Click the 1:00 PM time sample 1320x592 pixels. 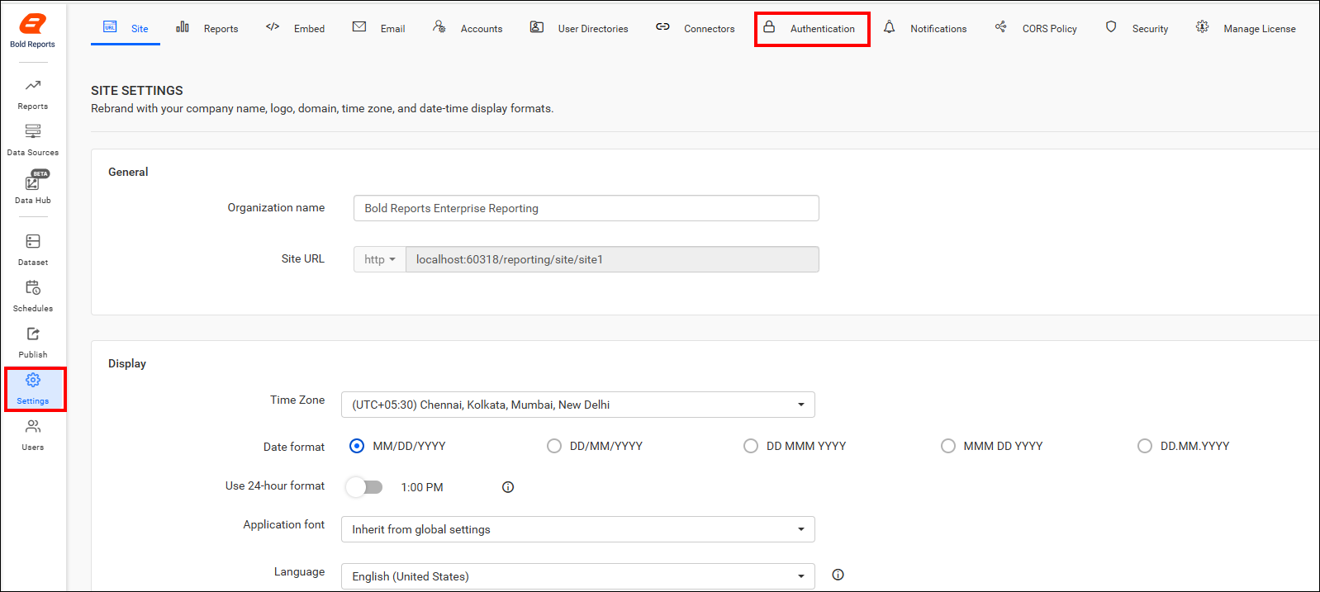422,487
